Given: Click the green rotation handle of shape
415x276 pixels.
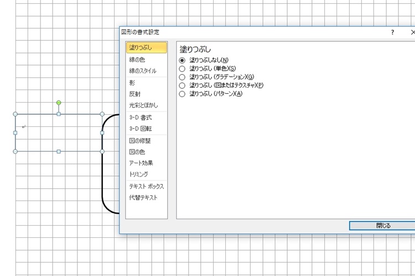Looking at the screenshot, I should [59, 103].
